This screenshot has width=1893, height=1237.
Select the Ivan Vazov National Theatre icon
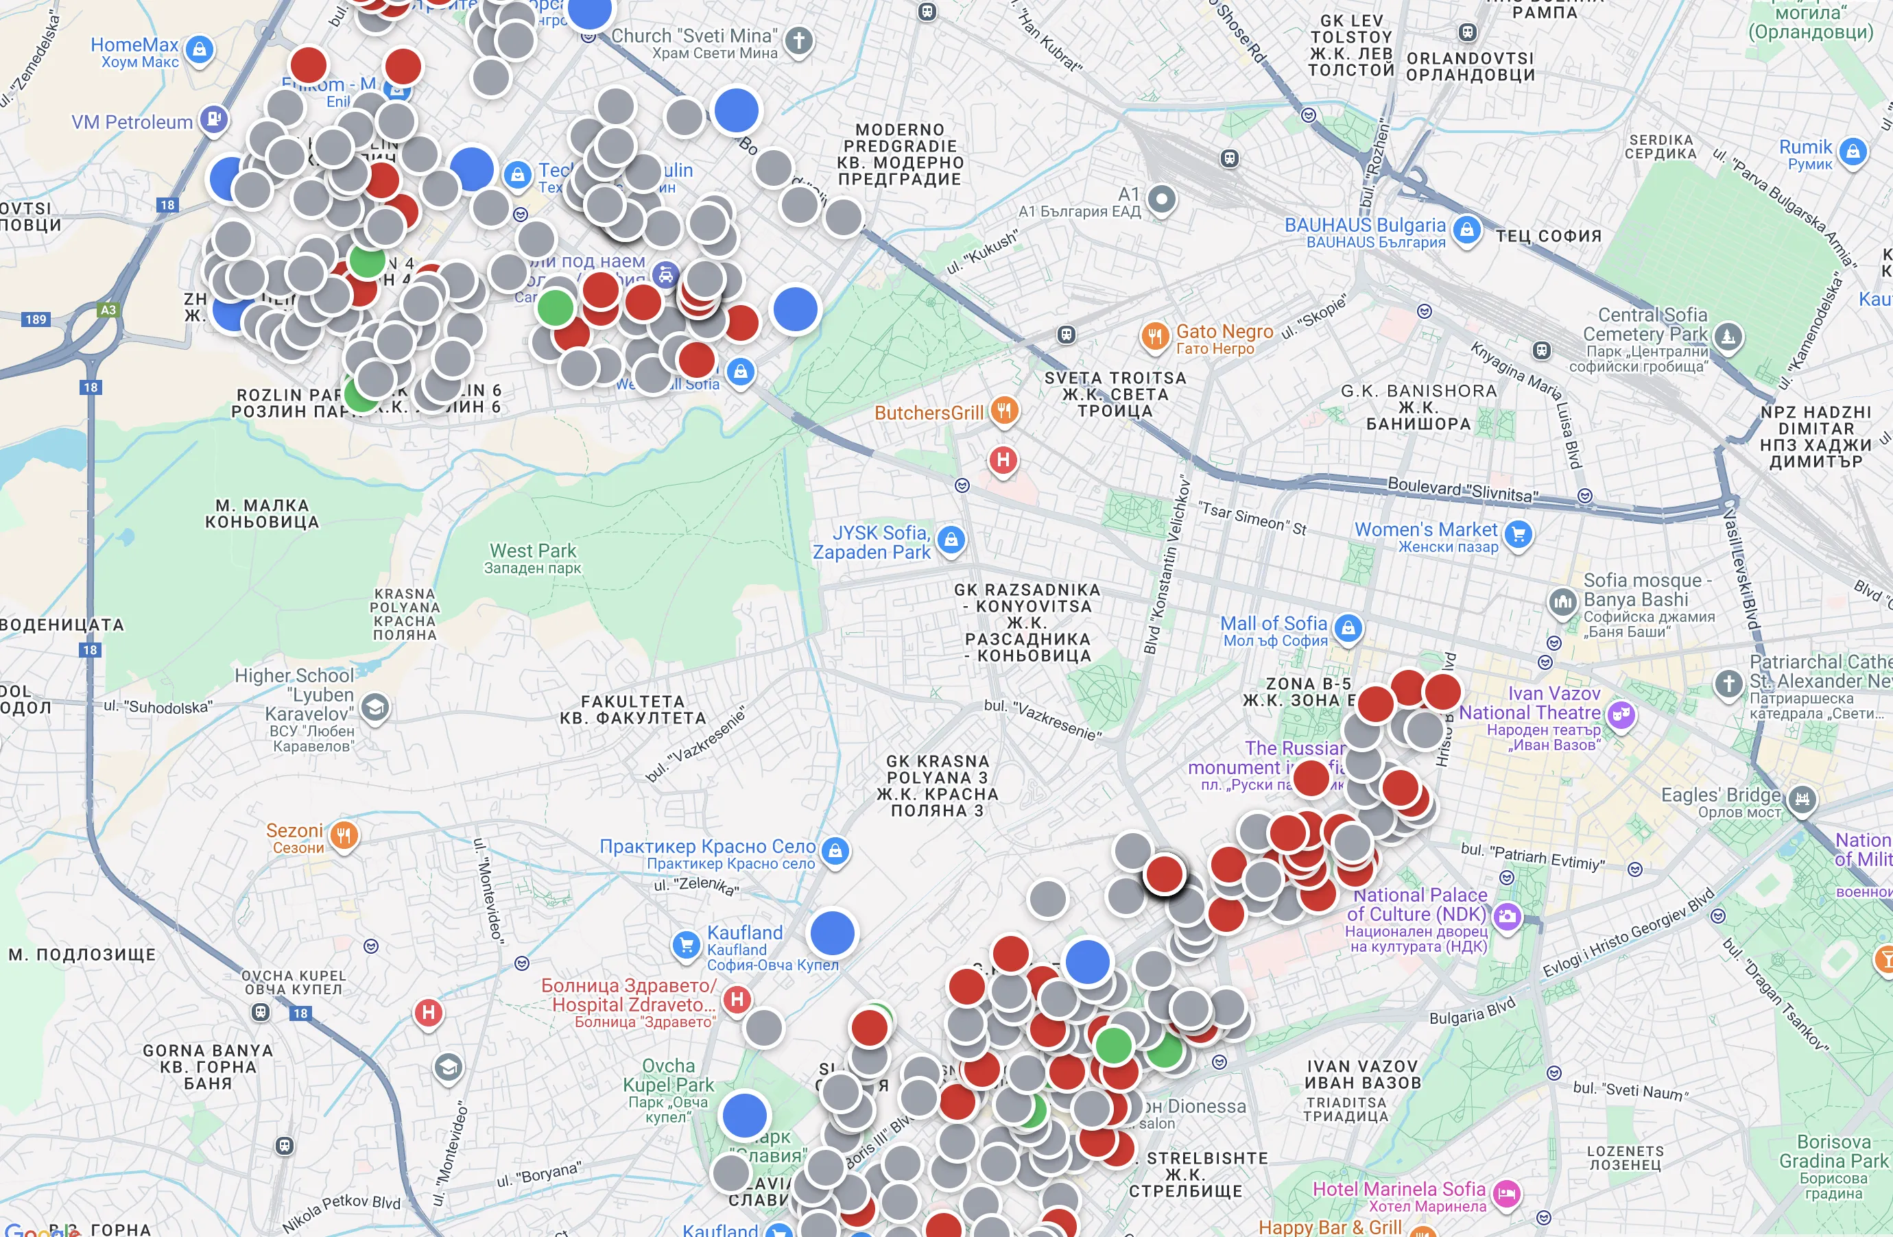point(1620,714)
